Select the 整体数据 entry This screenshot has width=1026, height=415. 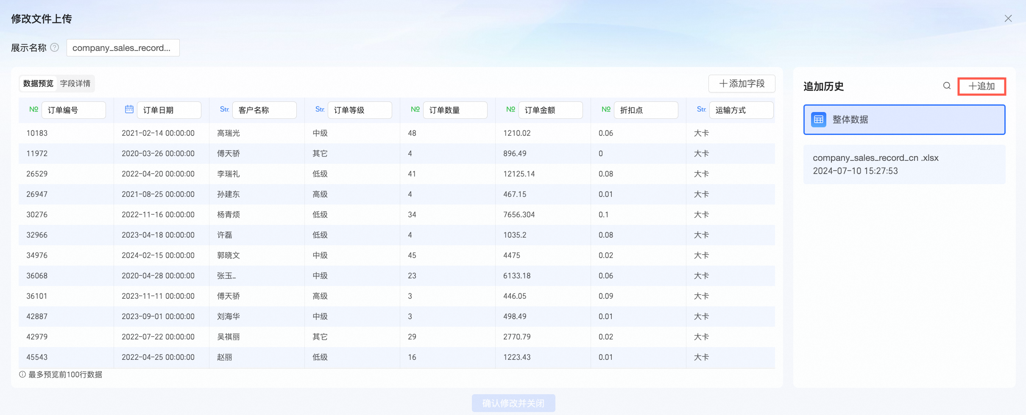coord(904,120)
